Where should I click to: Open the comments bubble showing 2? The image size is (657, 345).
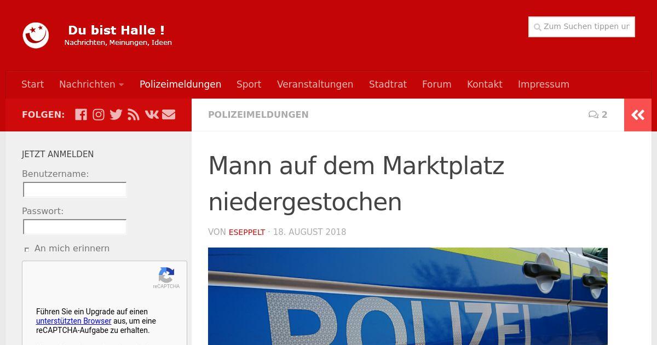pos(598,114)
